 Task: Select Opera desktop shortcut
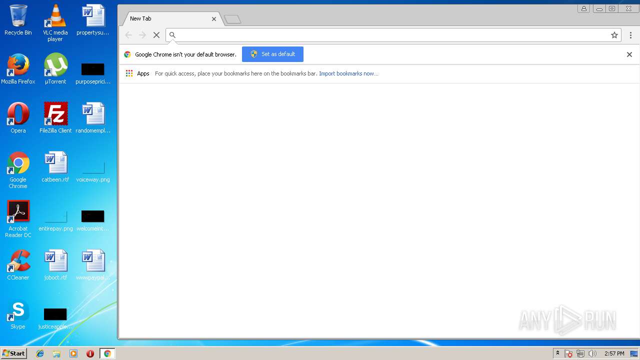point(18,118)
